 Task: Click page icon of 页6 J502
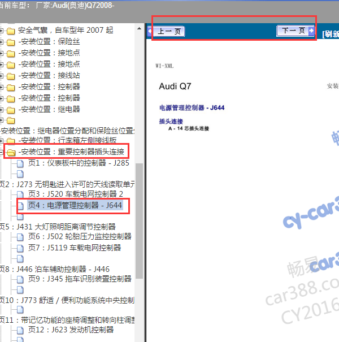point(20,237)
